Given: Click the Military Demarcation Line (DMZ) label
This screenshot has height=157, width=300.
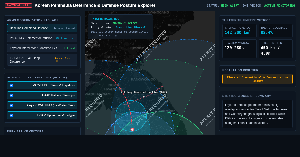Looking at the screenshot, I should [x=144, y=92].
